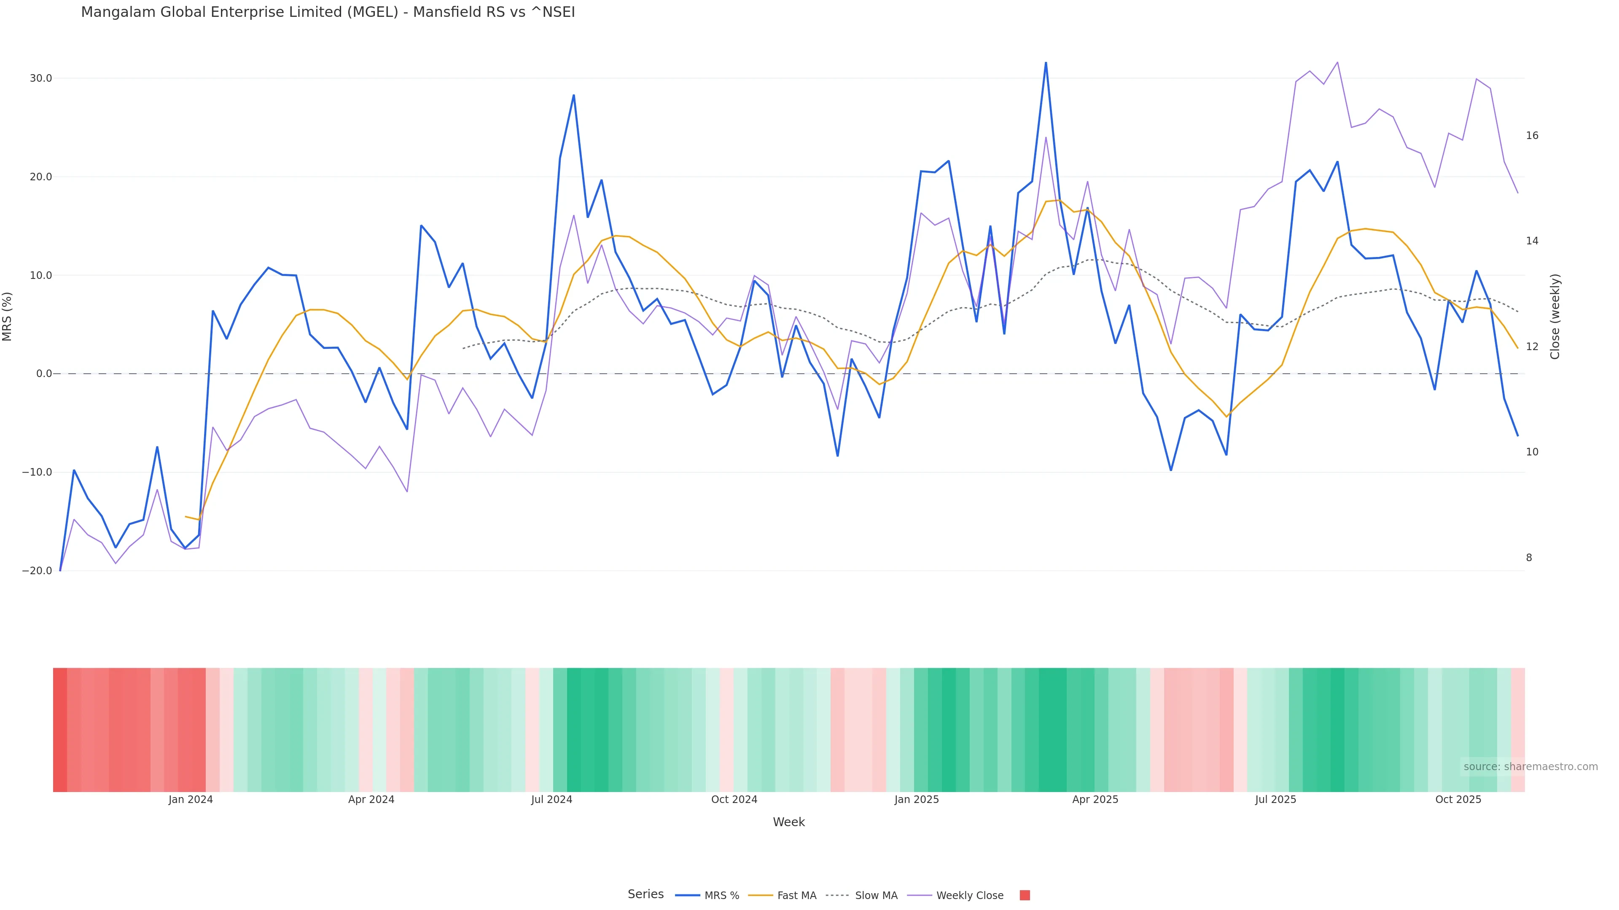This screenshot has height=910, width=1619.
Task: Click the purple Weekly Close legend line icon
Action: tap(920, 896)
